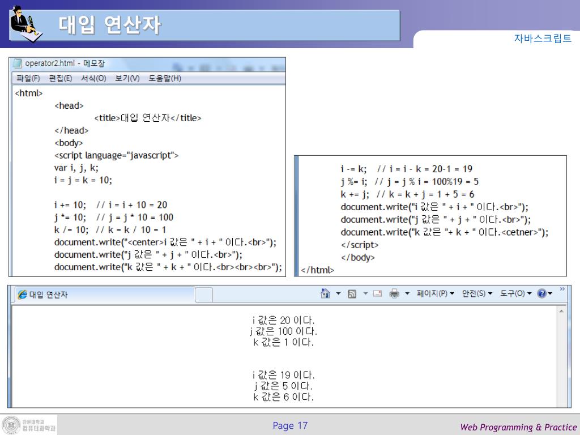Click the slide title 대입 연산자
580x435 pixels.
(110, 25)
